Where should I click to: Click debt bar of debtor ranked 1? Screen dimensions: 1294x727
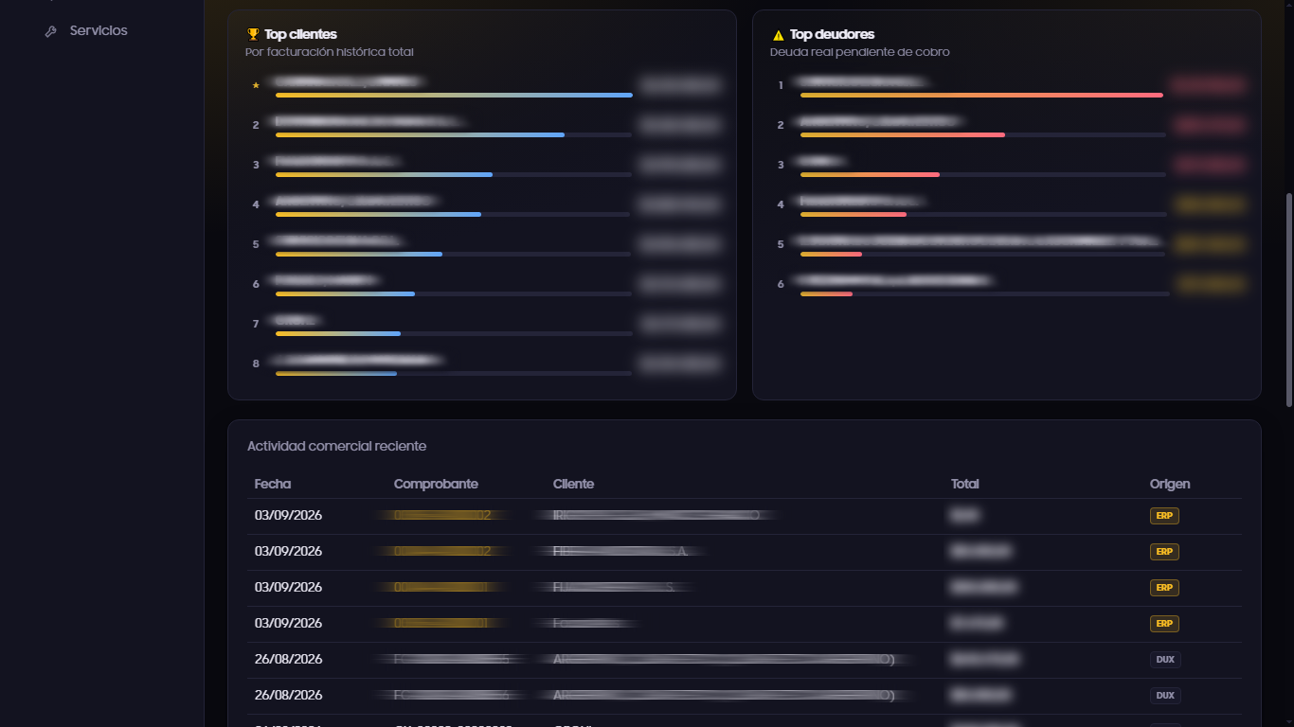(x=982, y=95)
